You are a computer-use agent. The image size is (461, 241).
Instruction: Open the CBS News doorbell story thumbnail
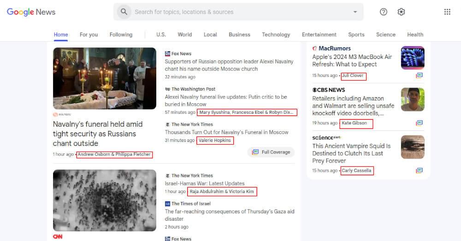pyautogui.click(x=413, y=100)
